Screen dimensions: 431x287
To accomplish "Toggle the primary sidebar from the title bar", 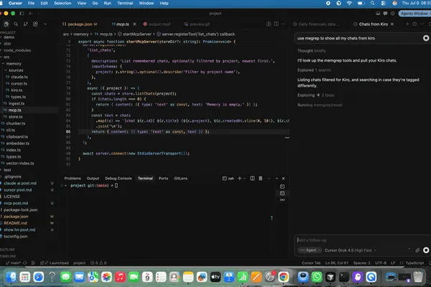I will pos(22,13).
